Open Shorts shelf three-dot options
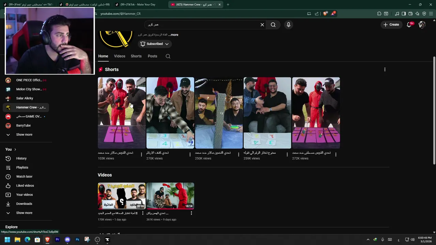This screenshot has height=245, width=436. [385, 69]
